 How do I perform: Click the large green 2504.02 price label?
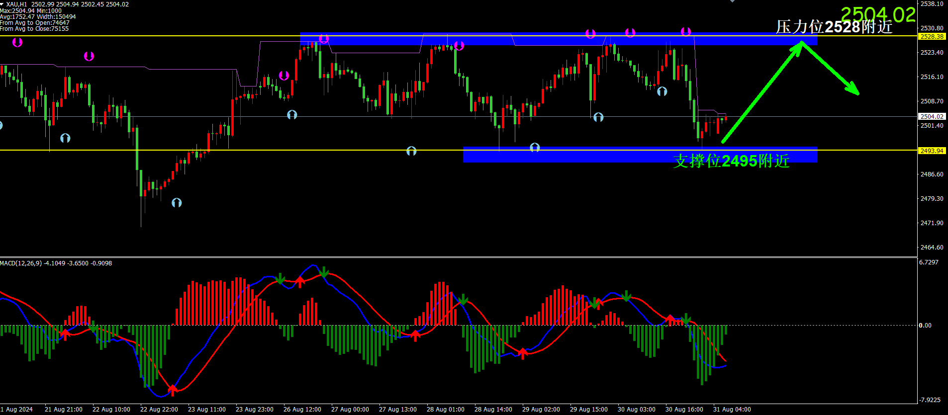[878, 14]
